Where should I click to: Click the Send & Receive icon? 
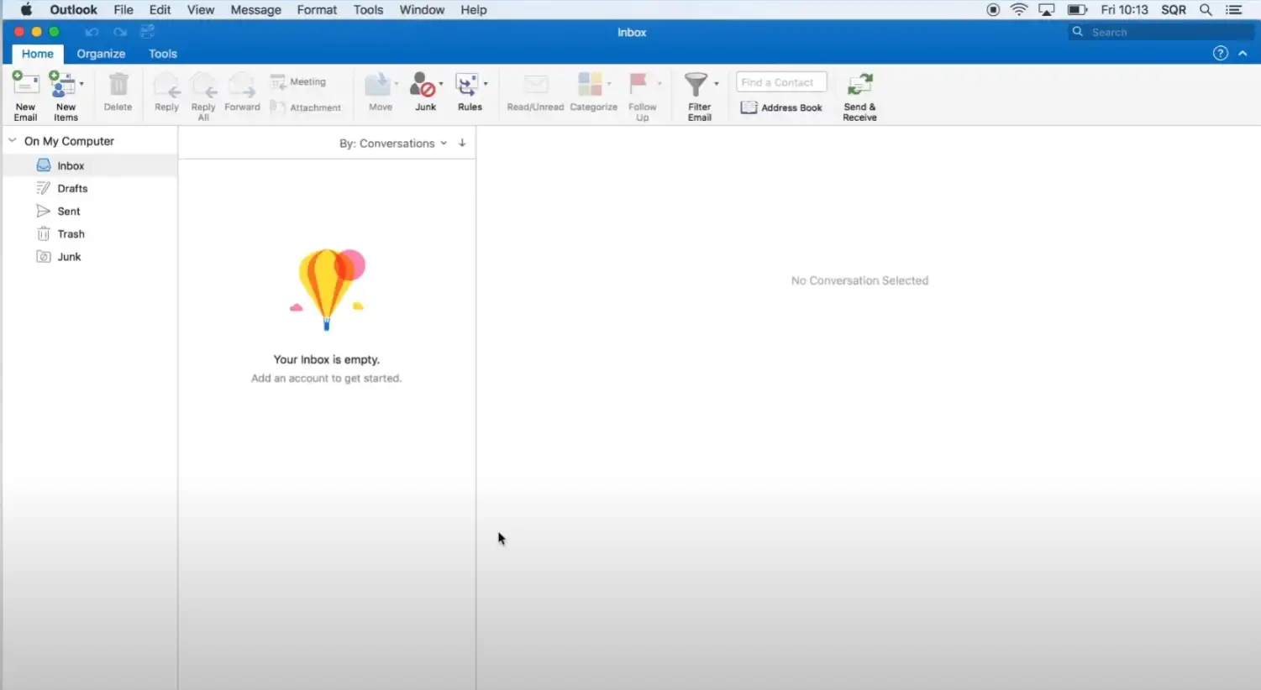coord(859,86)
